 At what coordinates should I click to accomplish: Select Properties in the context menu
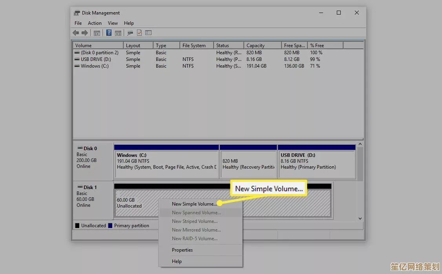click(x=182, y=250)
